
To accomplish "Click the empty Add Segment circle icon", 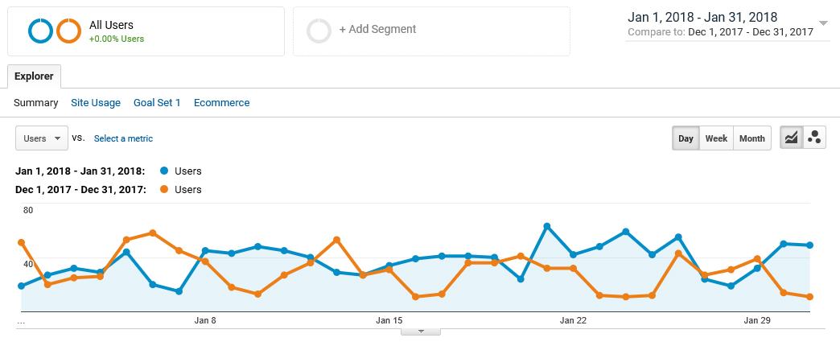I will tap(319, 31).
